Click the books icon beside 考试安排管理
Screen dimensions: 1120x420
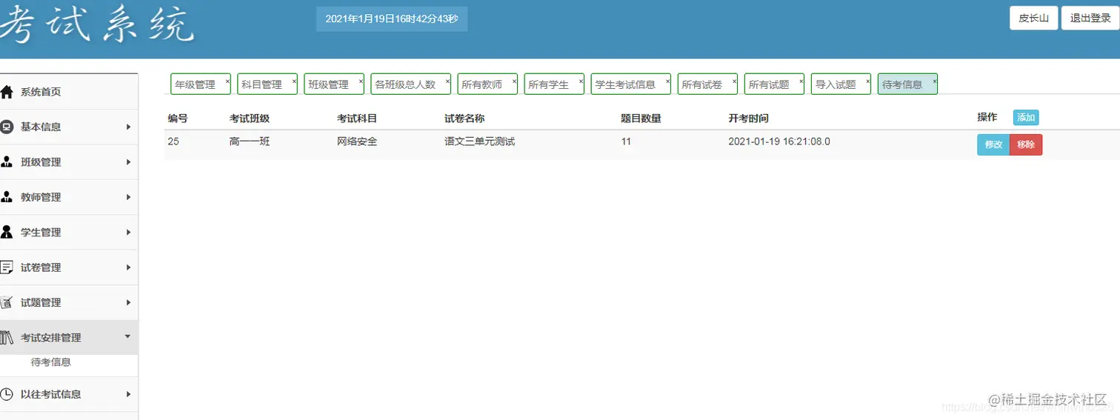(x=7, y=338)
